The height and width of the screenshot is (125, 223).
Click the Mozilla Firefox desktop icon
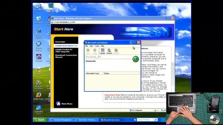(x=39, y=96)
